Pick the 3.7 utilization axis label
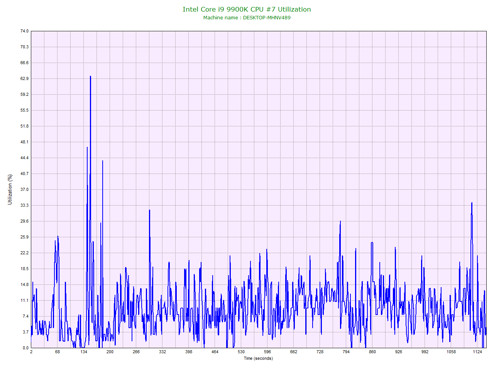Image resolution: width=494 pixels, height=371 pixels. point(25,332)
